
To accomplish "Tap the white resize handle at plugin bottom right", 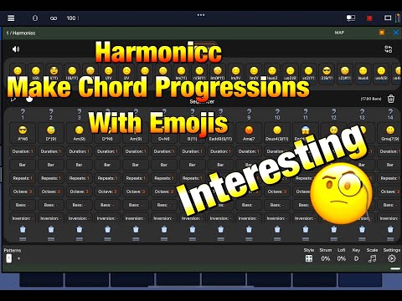I will click(395, 268).
